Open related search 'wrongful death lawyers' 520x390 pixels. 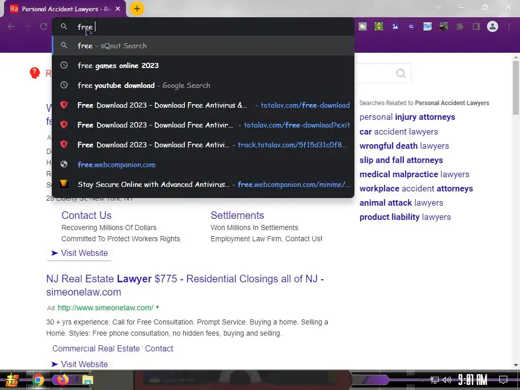tap(404, 146)
